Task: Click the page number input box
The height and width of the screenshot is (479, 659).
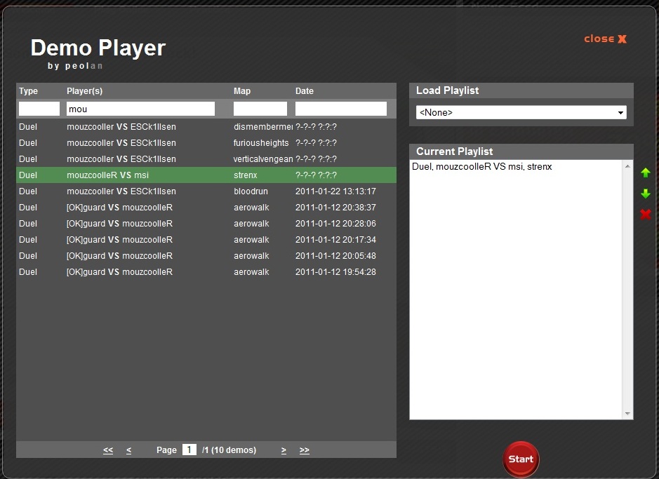Action: pyautogui.click(x=189, y=450)
